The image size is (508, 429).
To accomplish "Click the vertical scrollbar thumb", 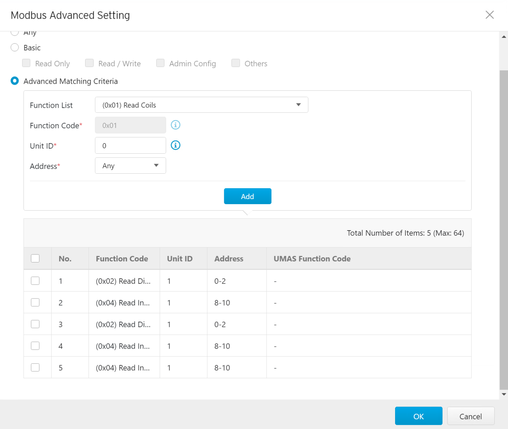I will (504, 231).
